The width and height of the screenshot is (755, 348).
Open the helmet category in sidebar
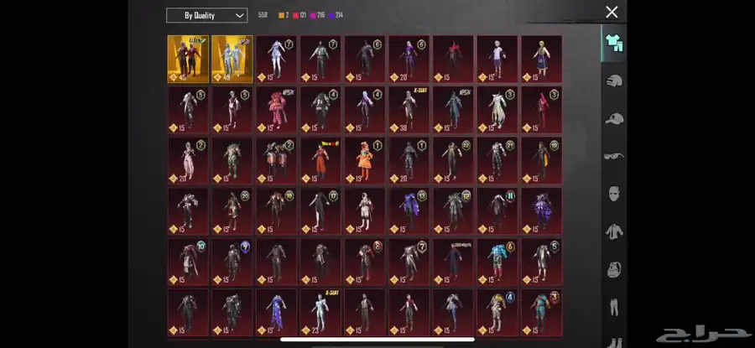(614, 81)
